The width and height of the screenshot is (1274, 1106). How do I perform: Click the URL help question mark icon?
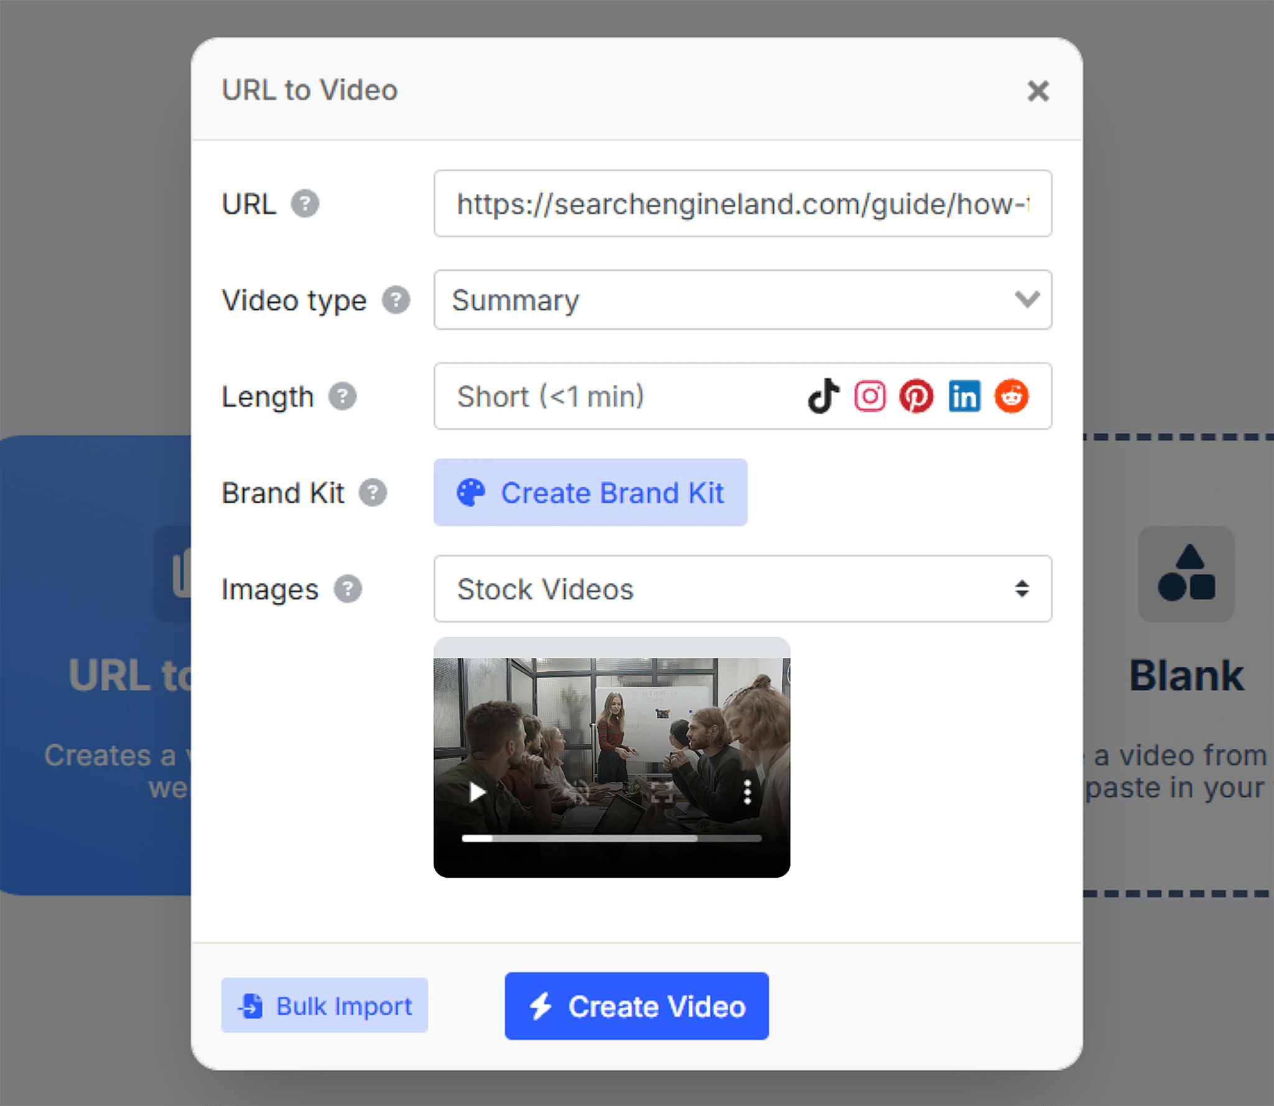click(x=305, y=203)
